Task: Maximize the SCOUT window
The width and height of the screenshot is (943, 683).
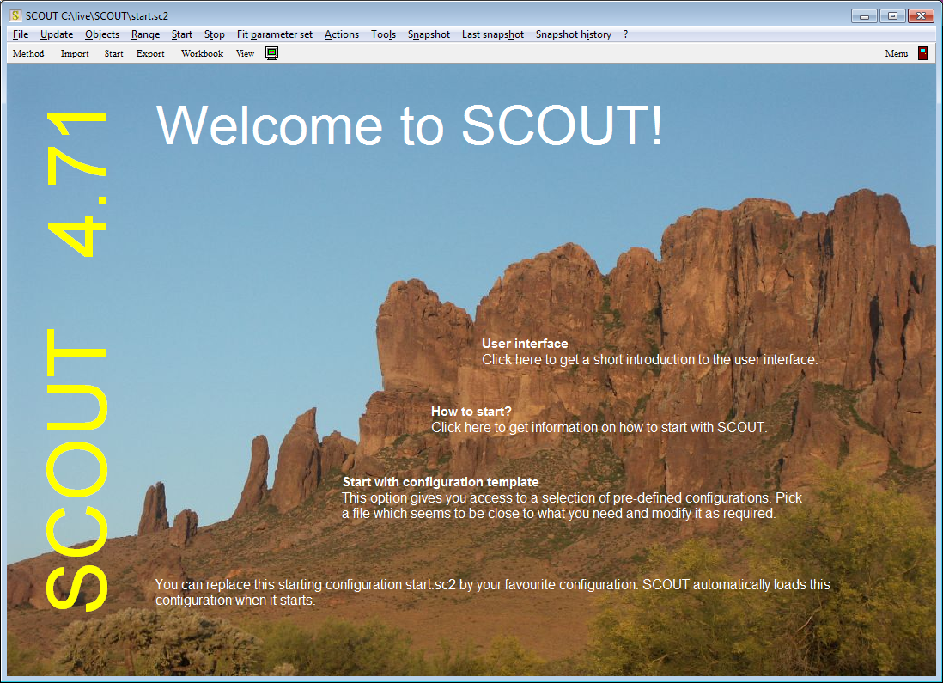Action: click(x=893, y=15)
